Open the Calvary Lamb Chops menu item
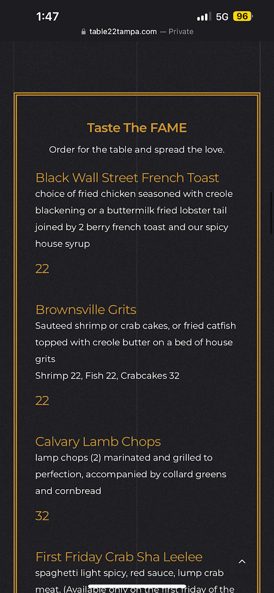 click(98, 441)
